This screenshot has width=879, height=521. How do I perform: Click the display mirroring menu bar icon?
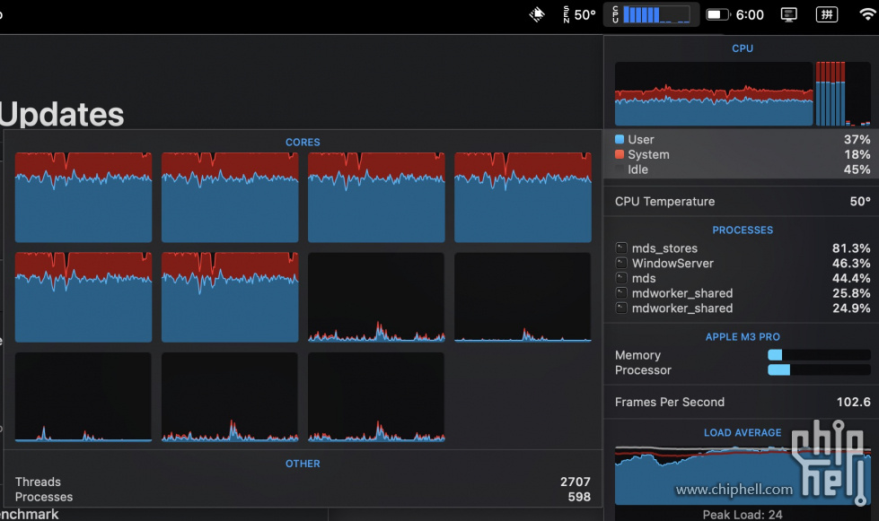tap(788, 14)
